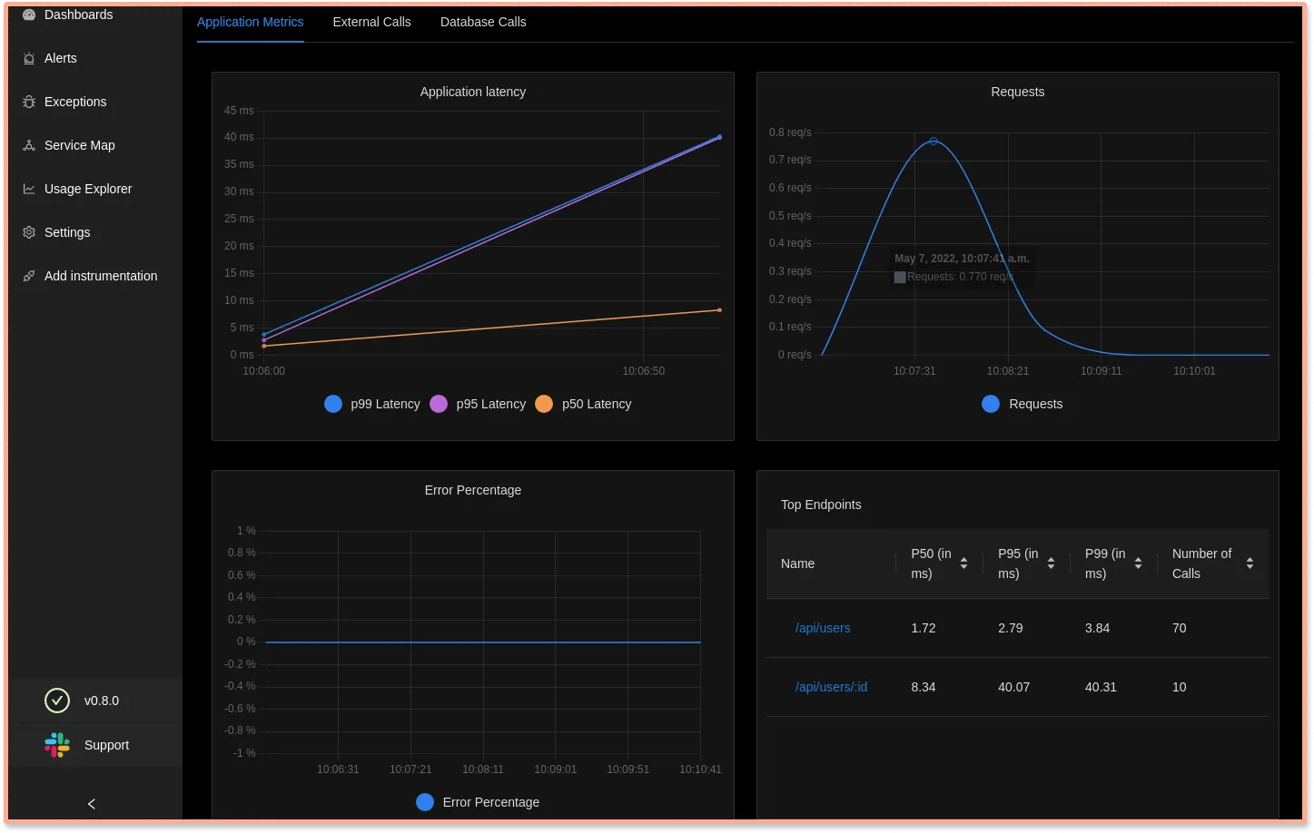Click the Support label
The width and height of the screenshot is (1314, 833).
(107, 745)
